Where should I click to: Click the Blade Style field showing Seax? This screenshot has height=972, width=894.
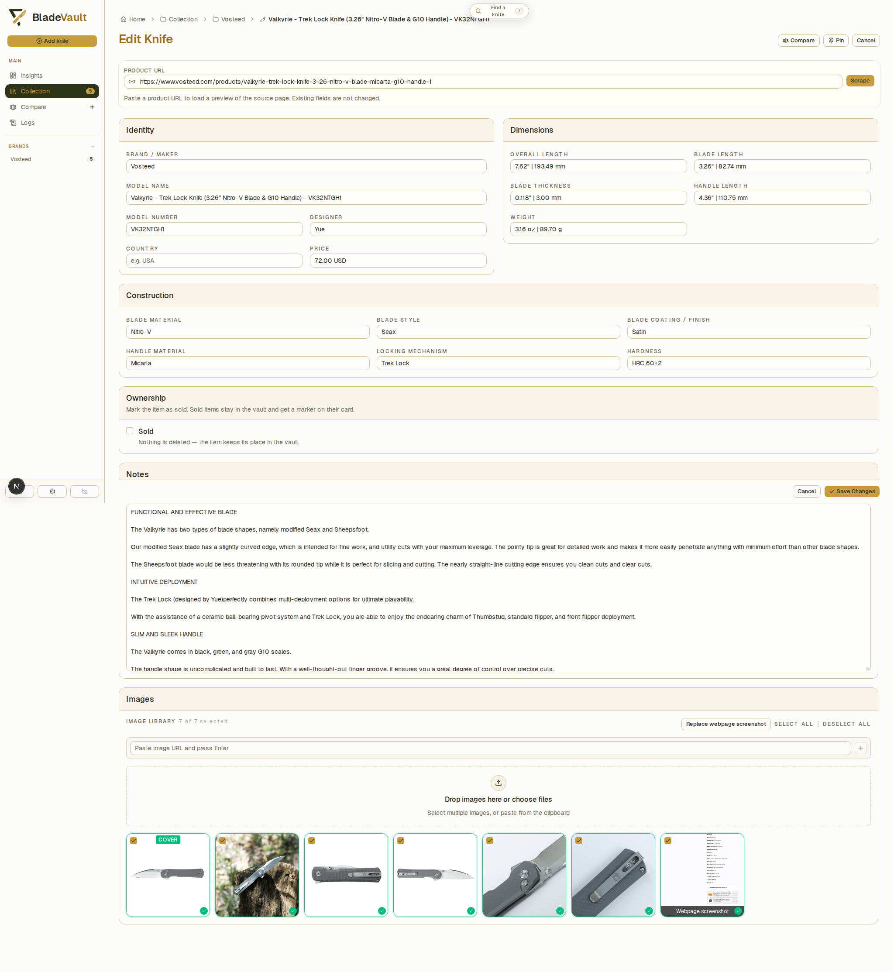[498, 332]
